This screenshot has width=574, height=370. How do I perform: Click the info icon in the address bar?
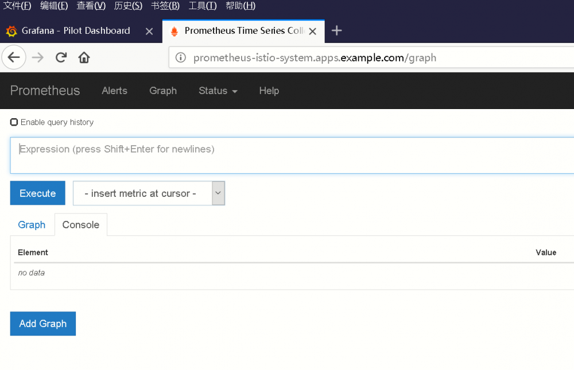click(x=181, y=57)
